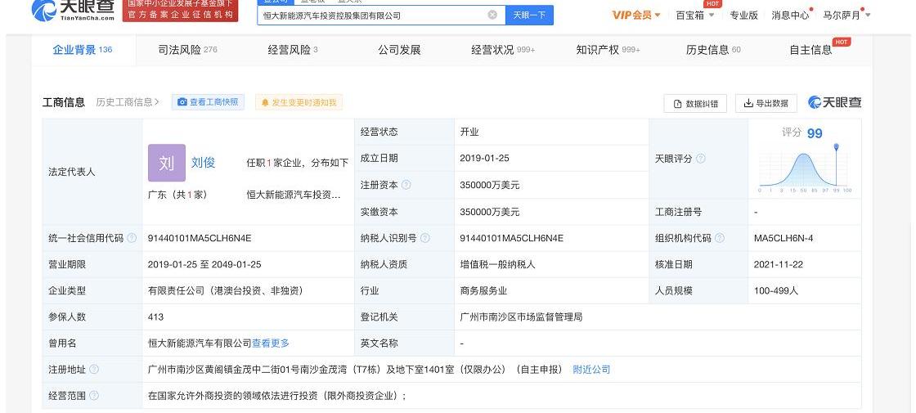
Task: Click the 行业 value 商务服务业
Action: point(483,290)
